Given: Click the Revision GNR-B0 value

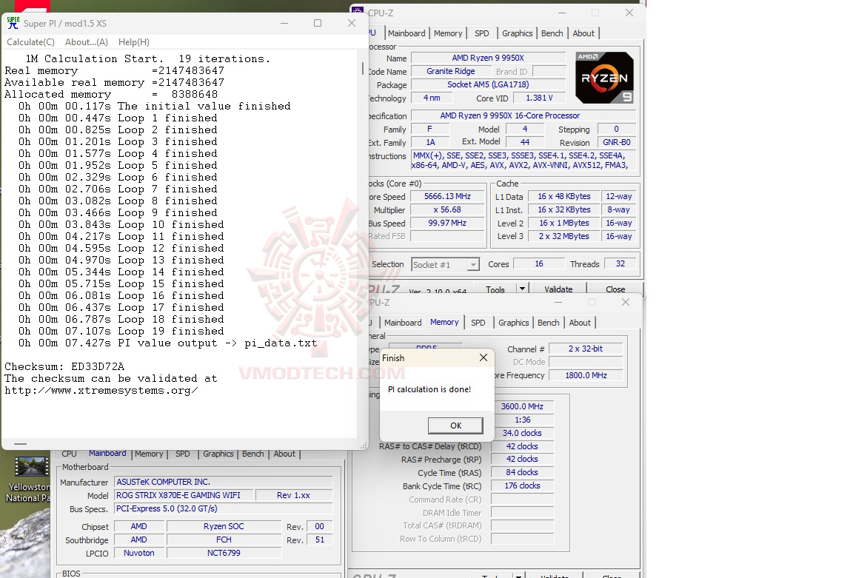Looking at the screenshot, I should (616, 142).
